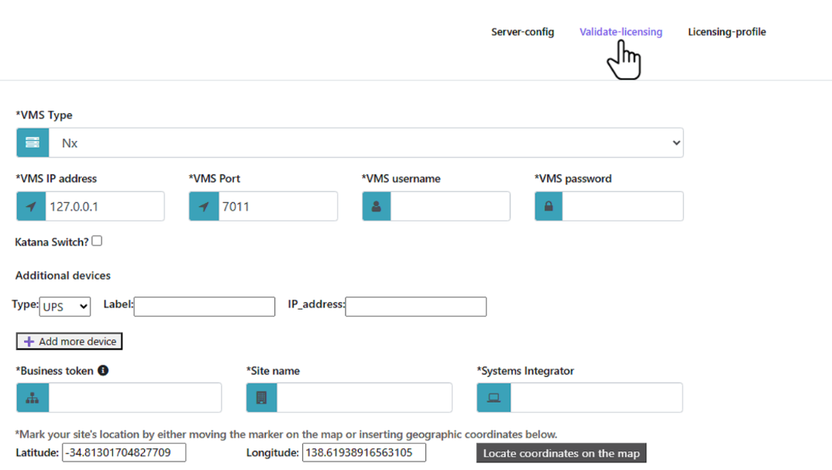Go to the Licensing-profile tab

(x=727, y=32)
